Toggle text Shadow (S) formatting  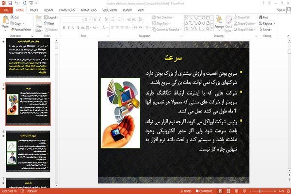[x=78, y=28]
